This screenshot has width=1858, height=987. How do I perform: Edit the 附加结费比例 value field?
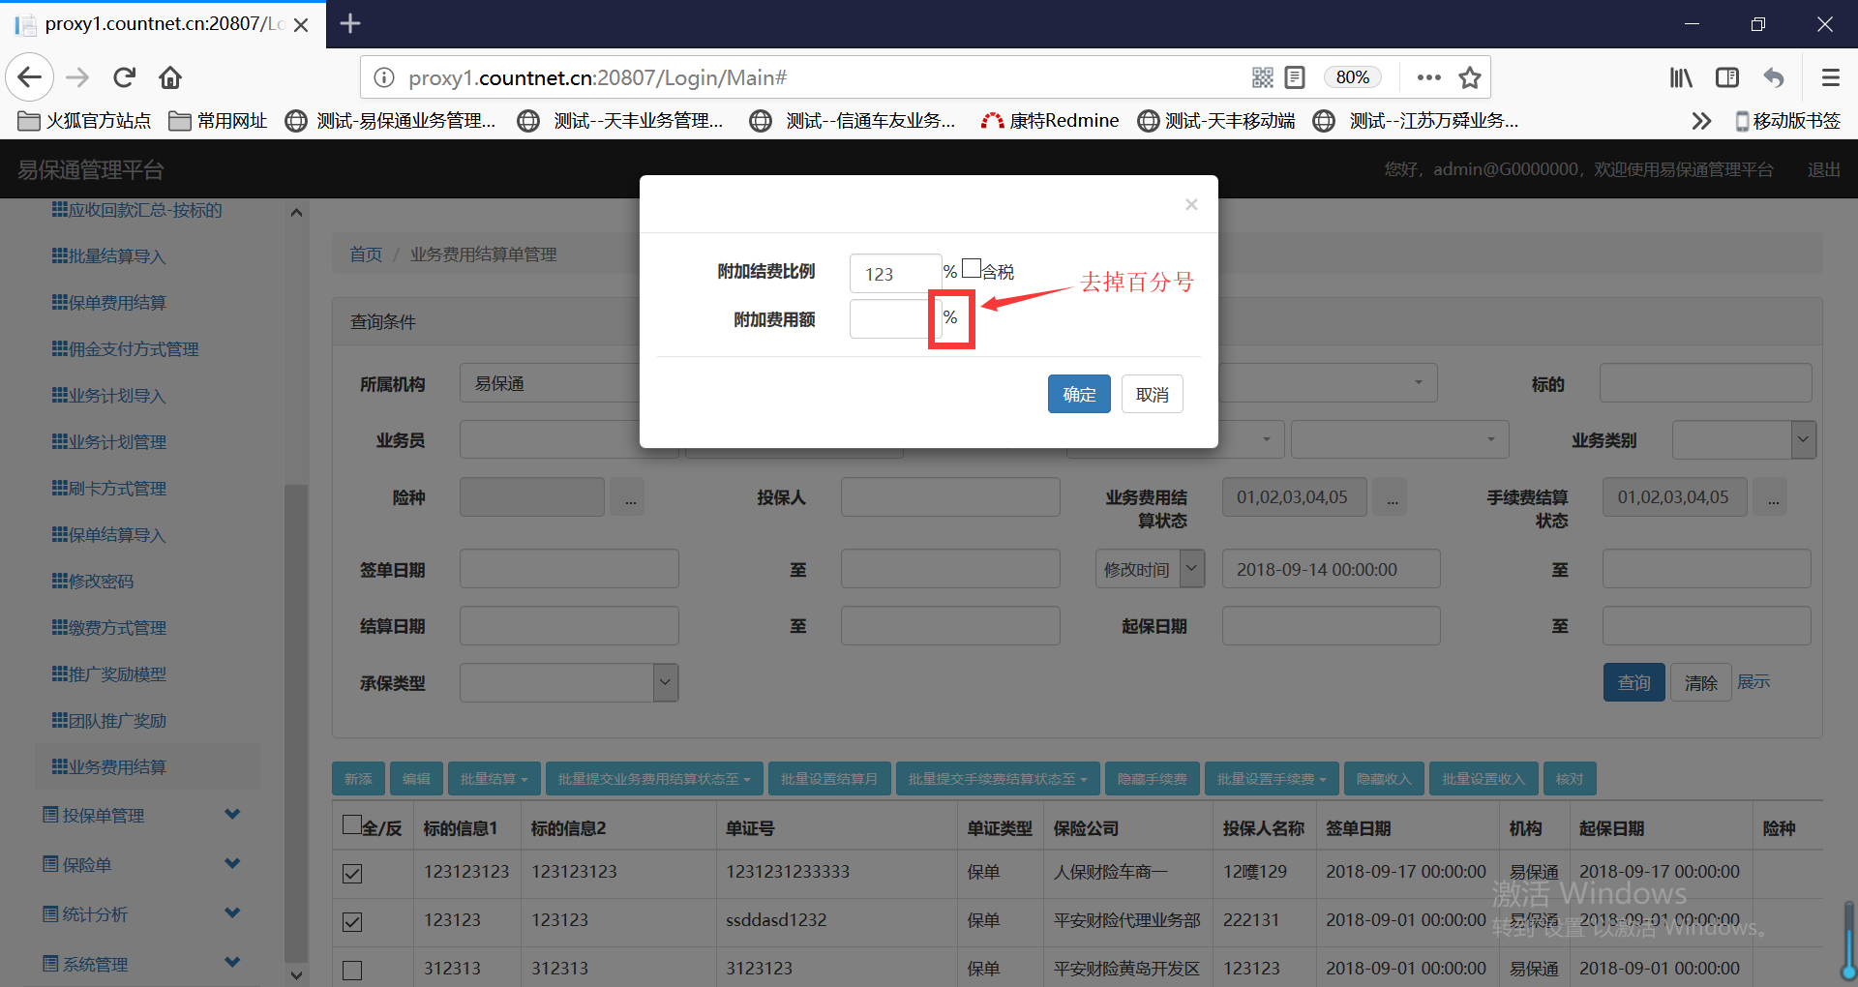pos(895,274)
